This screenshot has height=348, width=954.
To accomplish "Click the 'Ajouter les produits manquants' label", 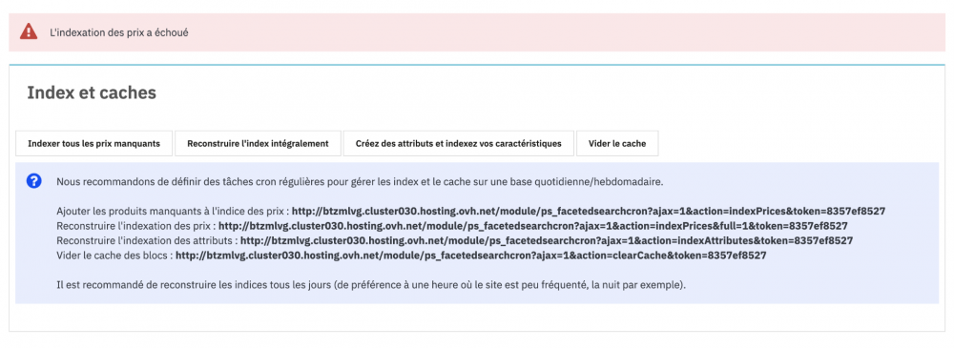I will pos(173,211).
